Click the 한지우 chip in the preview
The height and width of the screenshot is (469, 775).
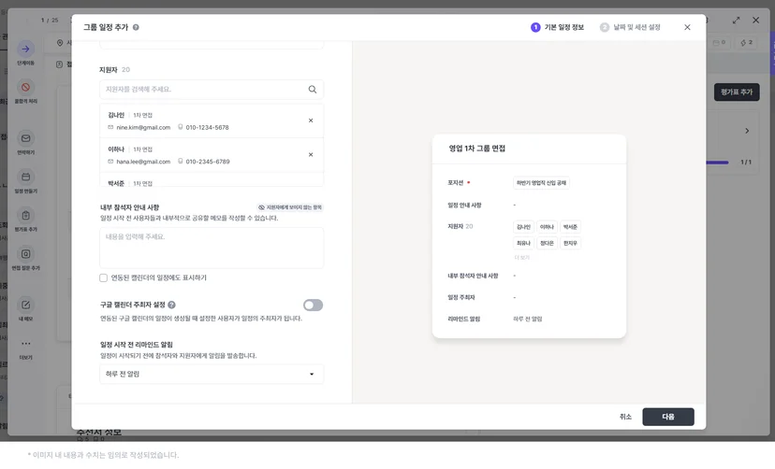click(x=570, y=243)
